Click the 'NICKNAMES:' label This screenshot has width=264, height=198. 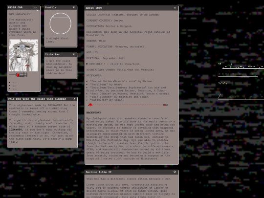pyautogui.click(x=94, y=75)
